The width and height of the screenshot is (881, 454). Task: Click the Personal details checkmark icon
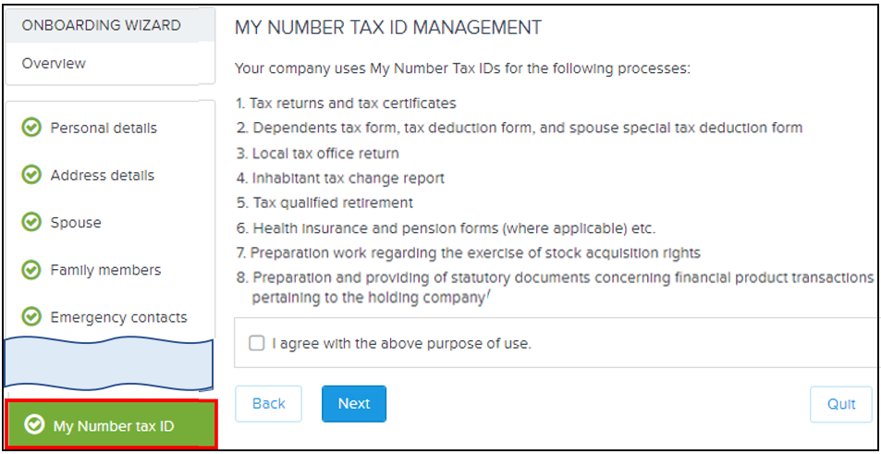click(31, 128)
